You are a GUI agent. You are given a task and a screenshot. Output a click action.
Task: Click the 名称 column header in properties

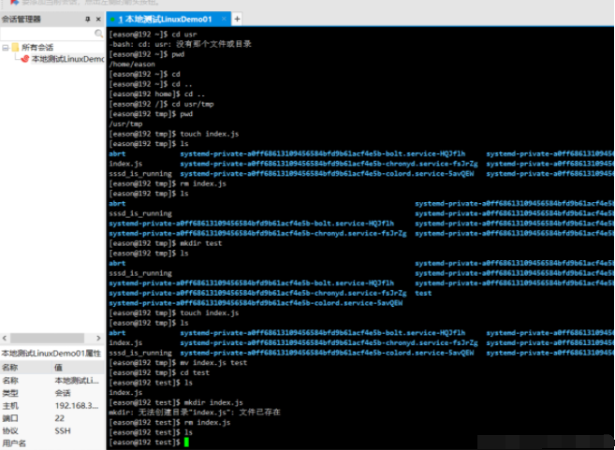point(9,368)
